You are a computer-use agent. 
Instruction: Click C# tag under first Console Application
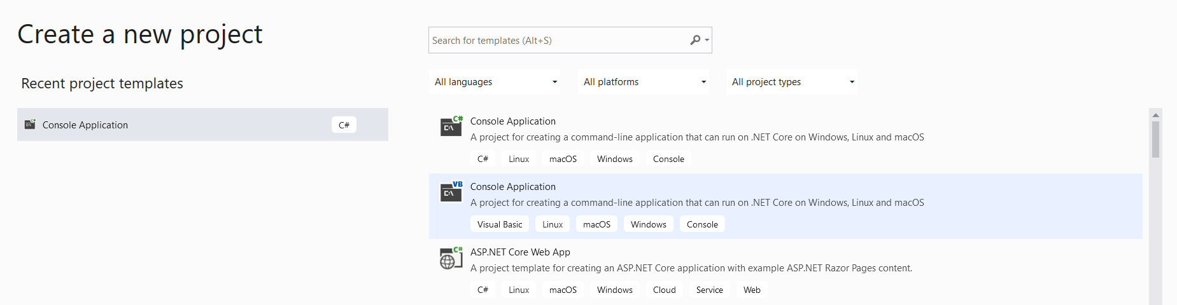[x=483, y=159]
